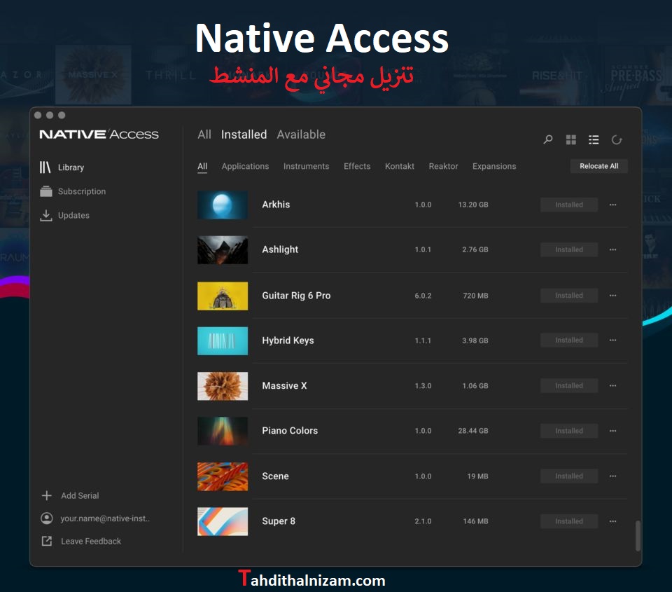This screenshot has width=672, height=592.
Task: Click the Installed button for Arkhis
Action: [568, 205]
